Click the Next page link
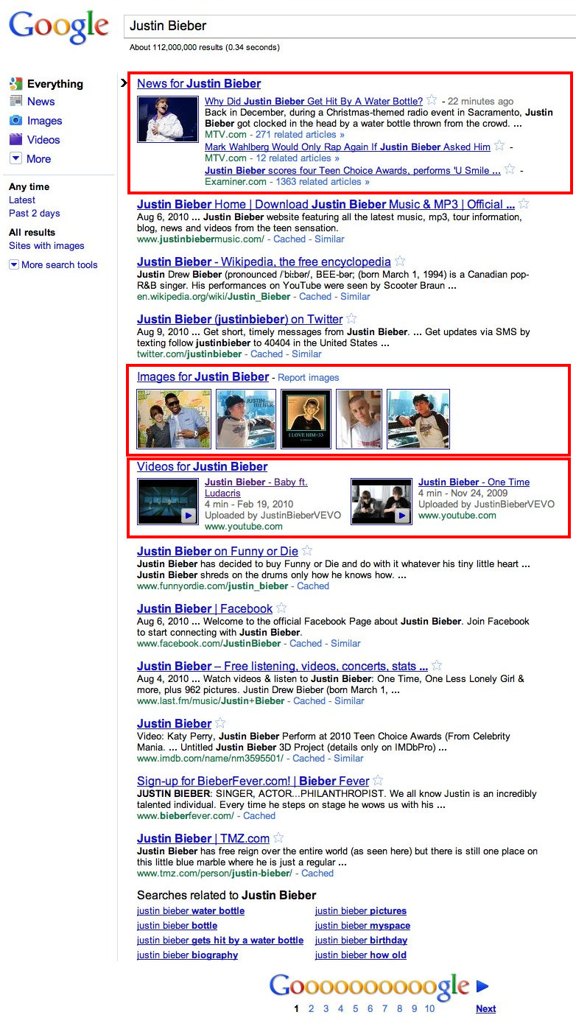 (485, 1008)
